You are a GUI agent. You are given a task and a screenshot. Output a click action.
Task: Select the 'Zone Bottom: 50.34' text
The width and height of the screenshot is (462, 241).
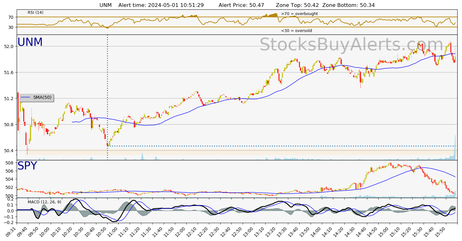[x=348, y=5]
